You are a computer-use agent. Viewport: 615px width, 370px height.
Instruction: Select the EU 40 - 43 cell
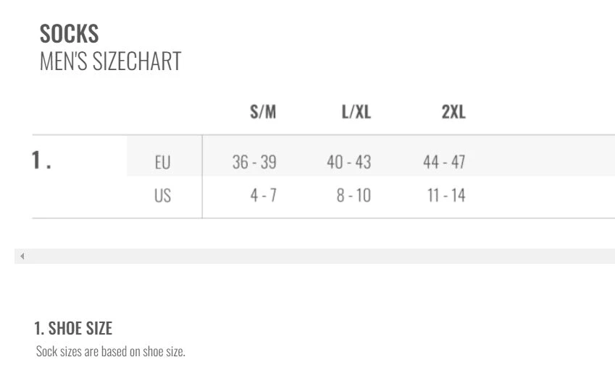[348, 163]
